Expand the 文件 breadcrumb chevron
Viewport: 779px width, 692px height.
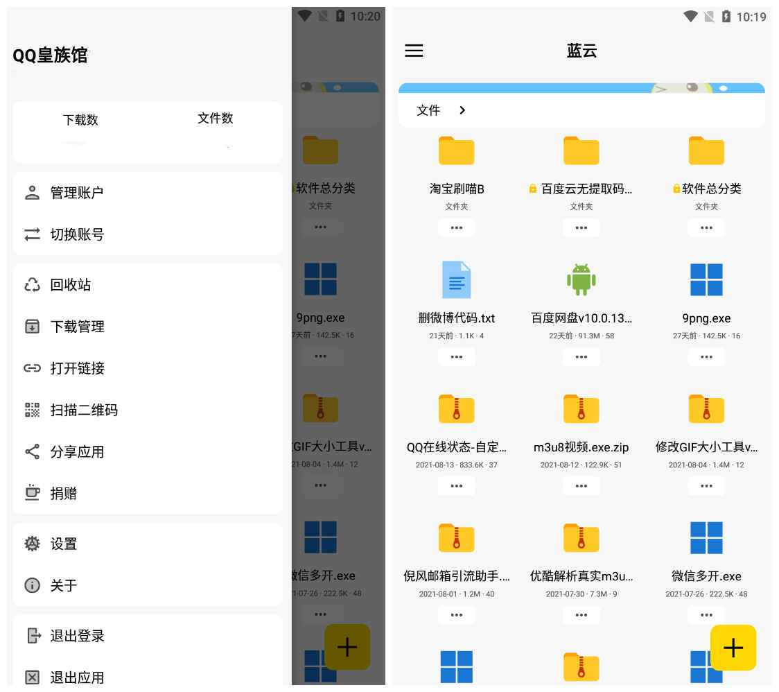tap(462, 110)
